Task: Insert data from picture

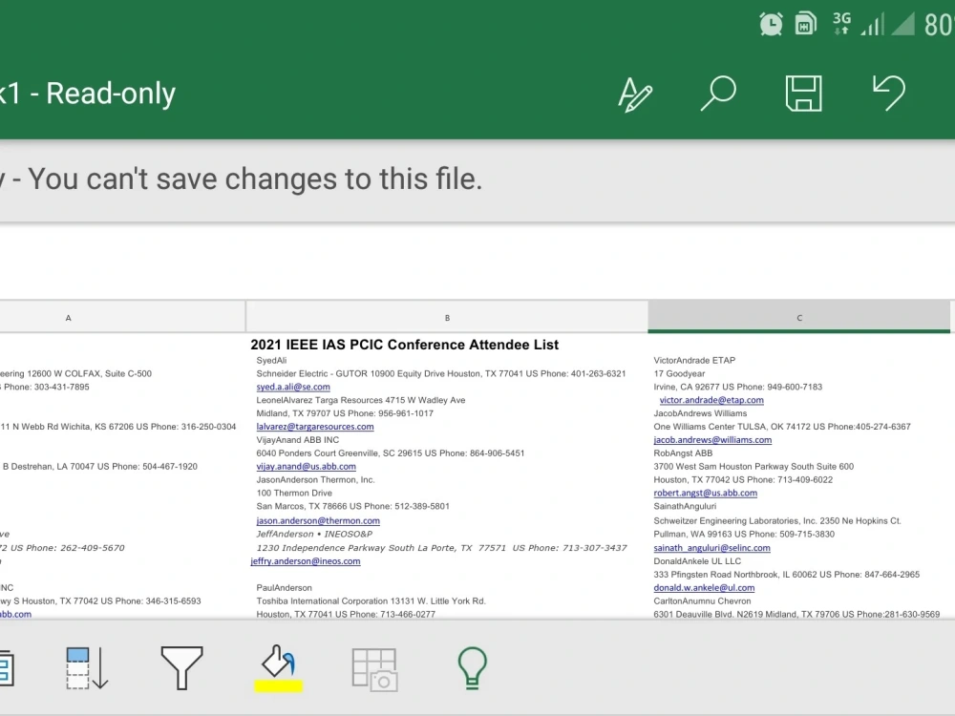Action: (374, 669)
